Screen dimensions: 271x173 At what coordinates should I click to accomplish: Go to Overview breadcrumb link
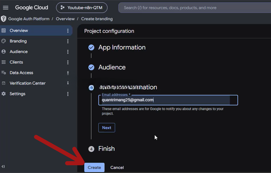[x=65, y=19]
